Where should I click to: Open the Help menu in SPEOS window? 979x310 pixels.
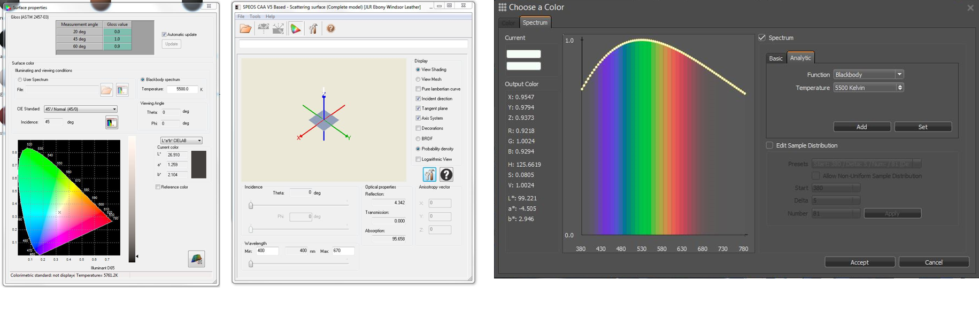(x=271, y=17)
